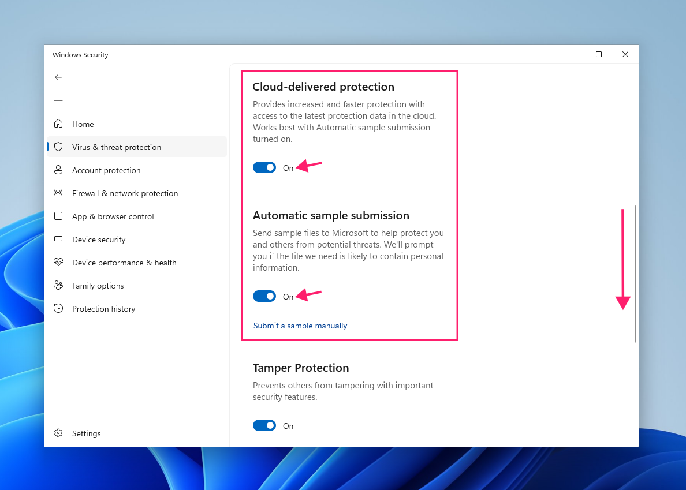Click the window icon for App & browser control

[58, 216]
